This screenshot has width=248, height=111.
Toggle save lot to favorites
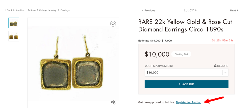pos(113,24)
